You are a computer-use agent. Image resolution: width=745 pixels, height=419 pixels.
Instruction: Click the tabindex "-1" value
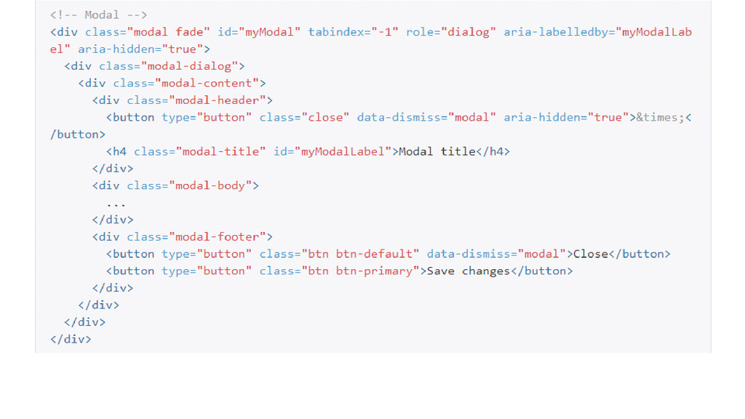[385, 32]
